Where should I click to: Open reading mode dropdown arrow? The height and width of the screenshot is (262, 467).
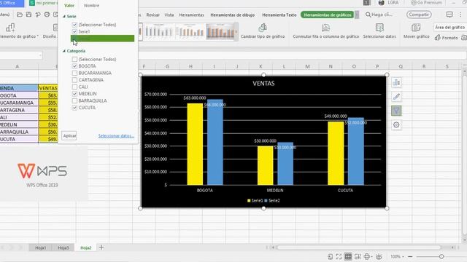click(x=371, y=256)
